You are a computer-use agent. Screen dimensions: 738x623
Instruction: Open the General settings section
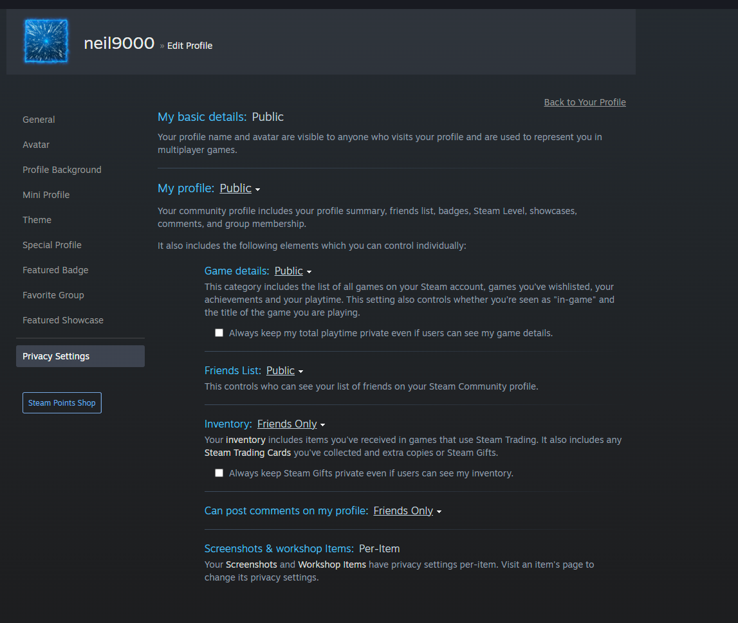(39, 120)
